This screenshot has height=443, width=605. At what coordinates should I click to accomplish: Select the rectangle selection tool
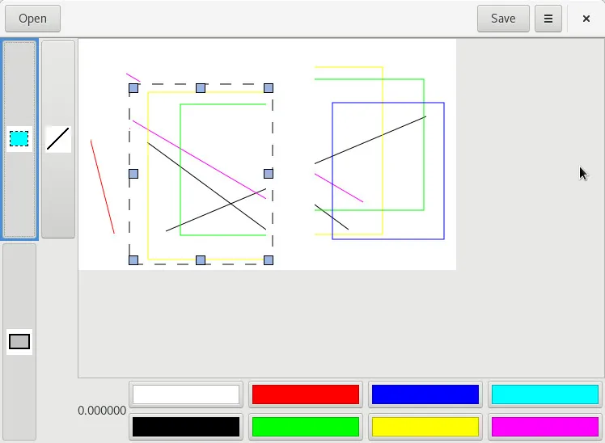click(x=19, y=139)
